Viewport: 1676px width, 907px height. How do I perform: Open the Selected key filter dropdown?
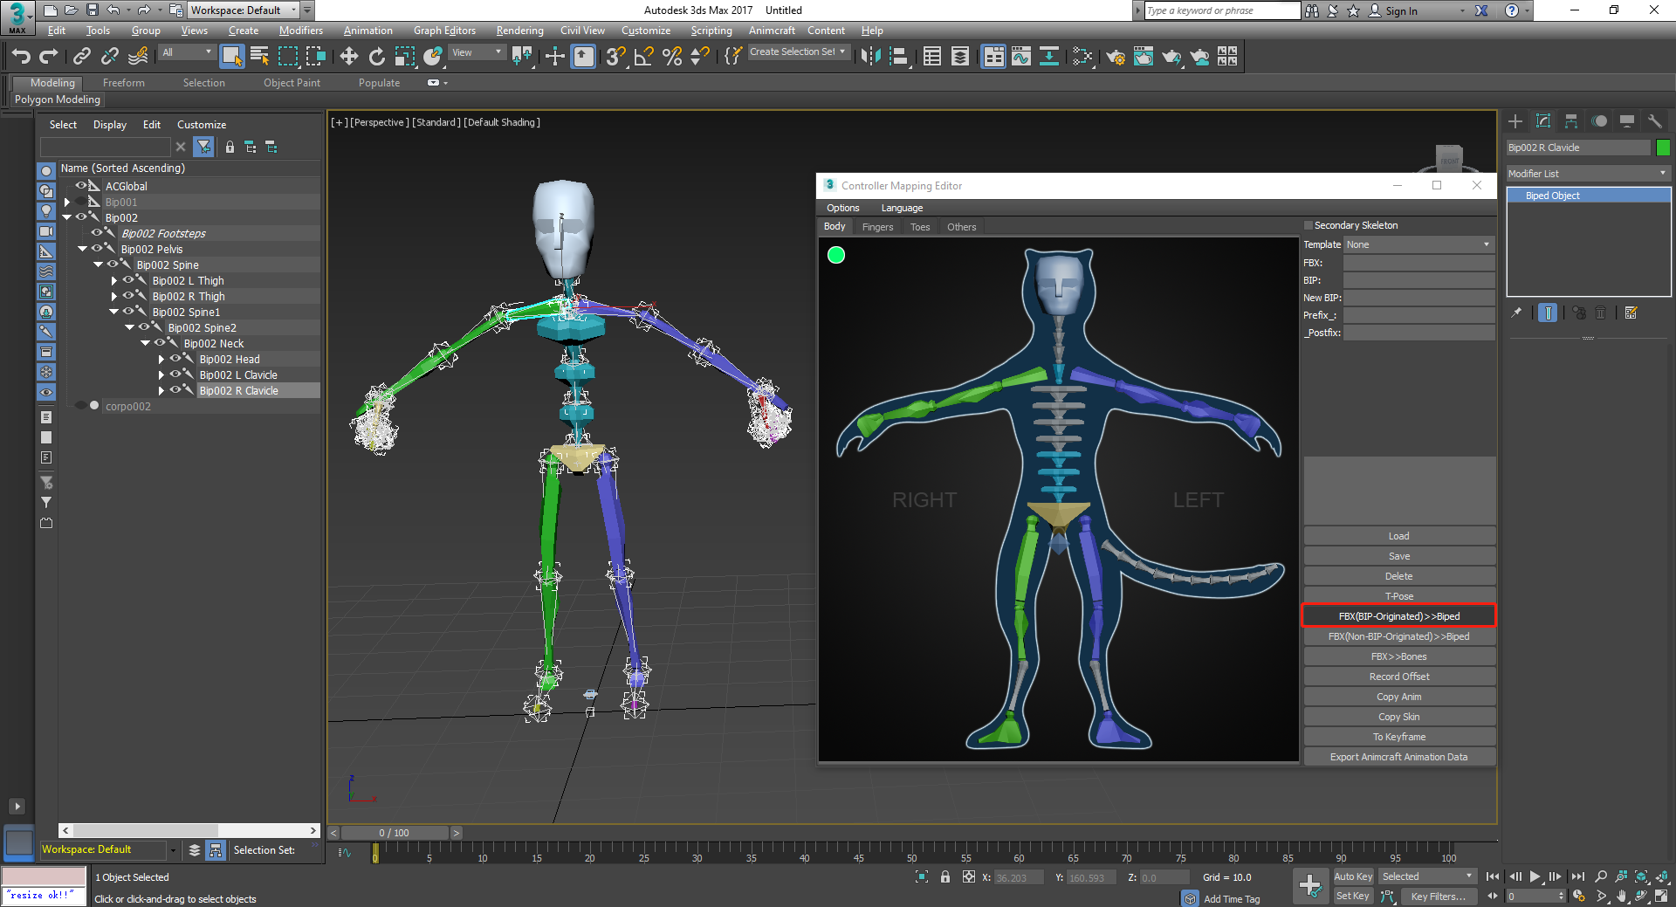point(1427,876)
